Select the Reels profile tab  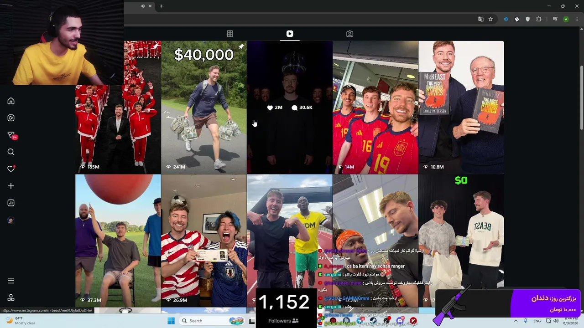pos(290,34)
